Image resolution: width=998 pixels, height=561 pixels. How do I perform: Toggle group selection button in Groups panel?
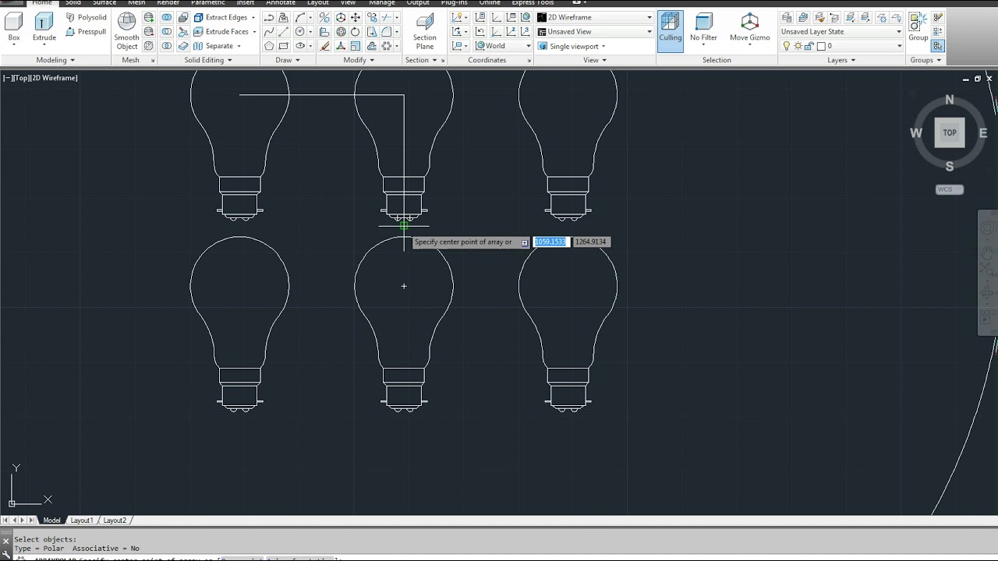point(937,46)
